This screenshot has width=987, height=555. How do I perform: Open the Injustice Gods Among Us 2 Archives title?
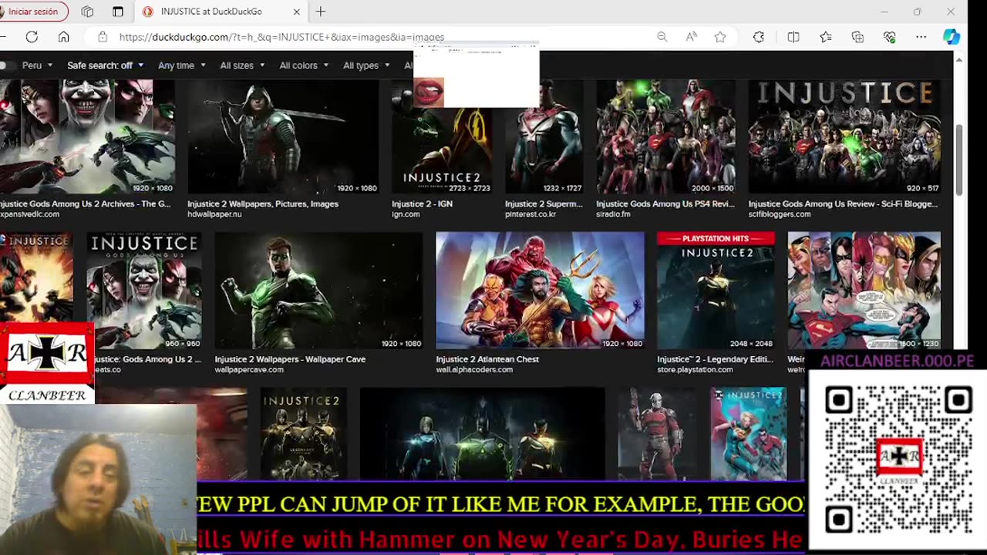(x=86, y=204)
